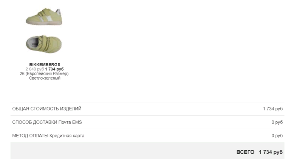Select the Почта EMS delivery text
Viewport: 291px width, 159px height.
click(70, 122)
